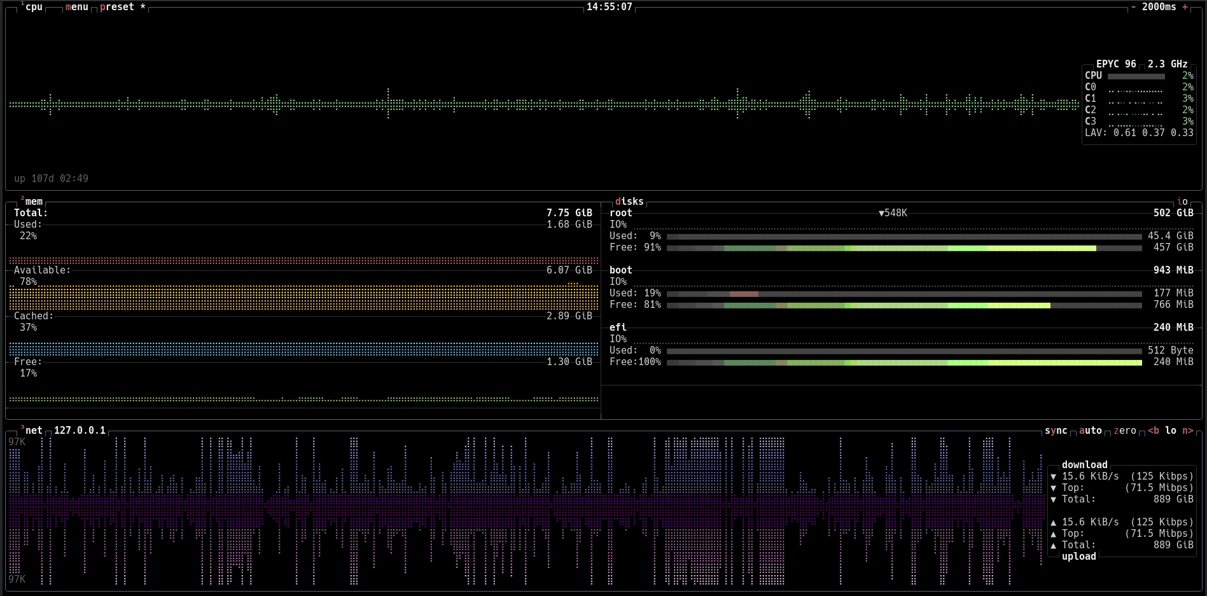Toggle io mode for disks
The image size is (1207, 596).
tap(1182, 202)
